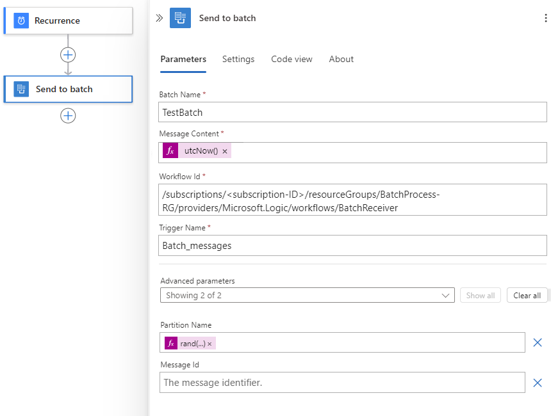551x416 pixels.
Task: Click the fx icon on the utcNow() token
Action: pos(170,150)
